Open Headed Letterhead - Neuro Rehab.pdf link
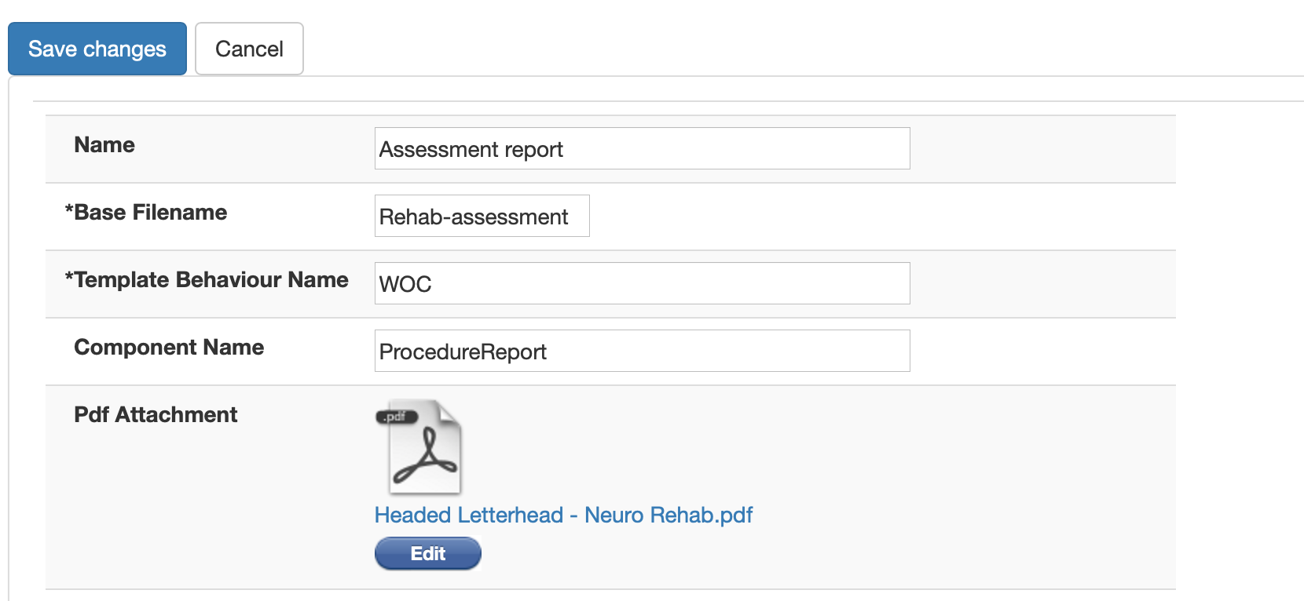This screenshot has height=601, width=1304. pos(562,515)
